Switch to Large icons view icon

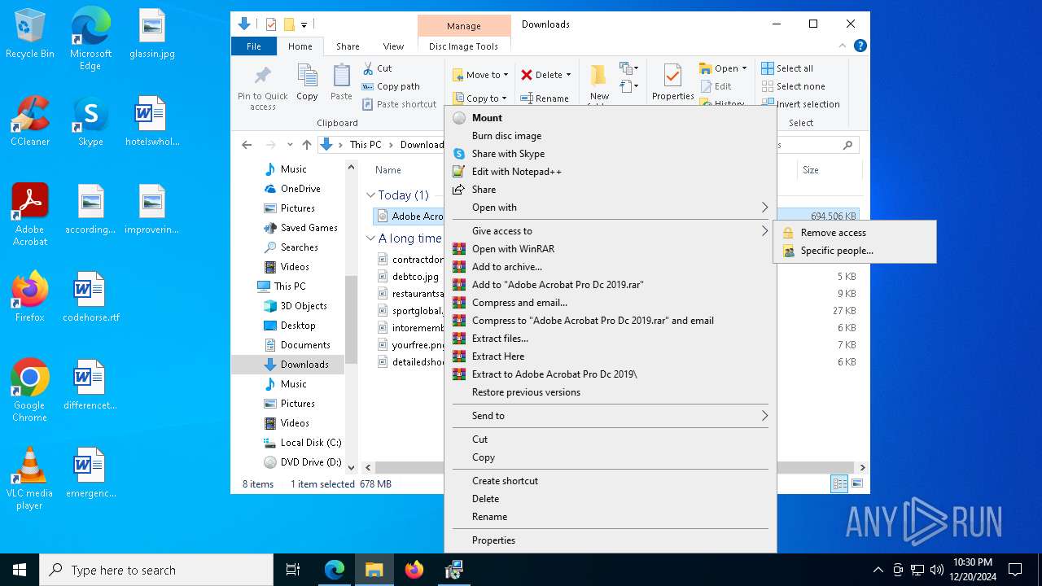point(856,484)
